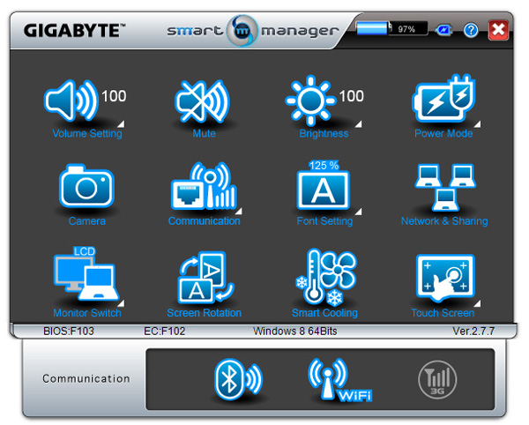Open the Touch Screen icon
The width and height of the screenshot is (529, 425).
coord(445,277)
